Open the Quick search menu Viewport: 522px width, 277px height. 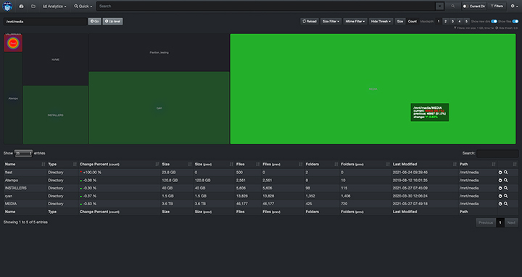click(83, 7)
